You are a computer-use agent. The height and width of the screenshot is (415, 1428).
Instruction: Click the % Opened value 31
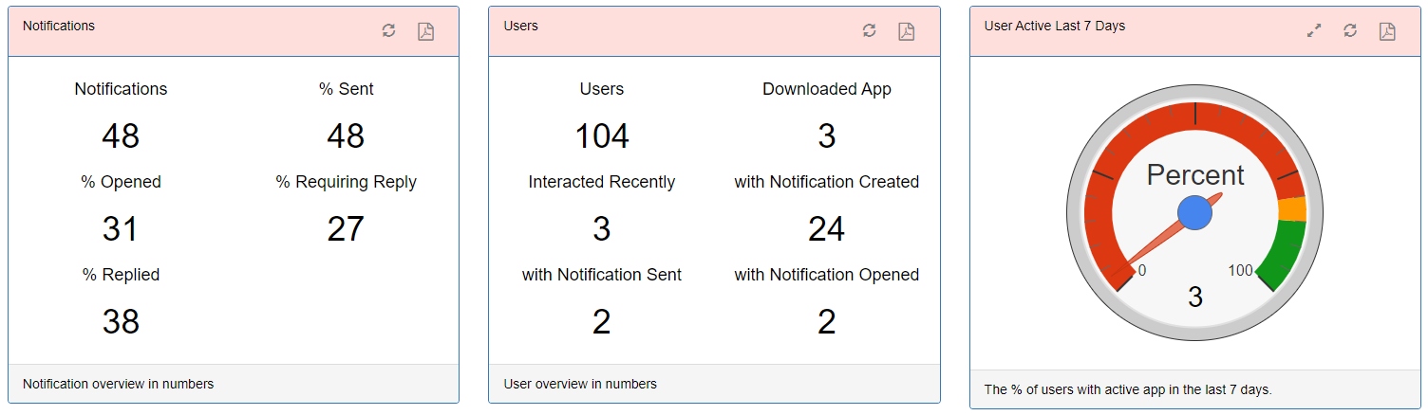[121, 229]
